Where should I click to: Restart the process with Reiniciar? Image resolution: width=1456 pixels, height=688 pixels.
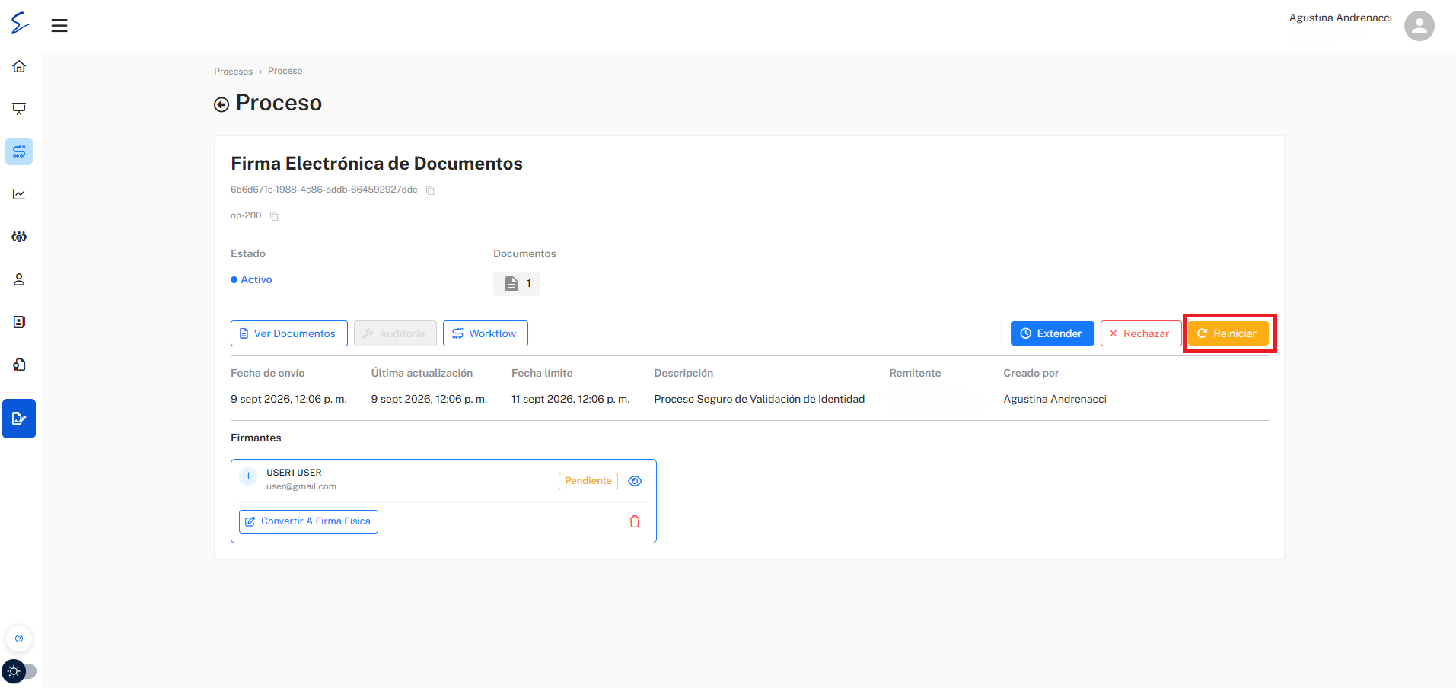pos(1228,333)
